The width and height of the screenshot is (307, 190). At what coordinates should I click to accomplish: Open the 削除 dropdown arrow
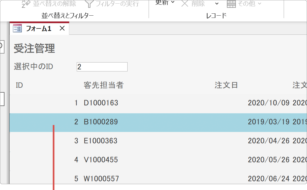tap(216, 4)
